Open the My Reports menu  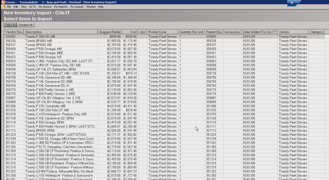coord(61,7)
